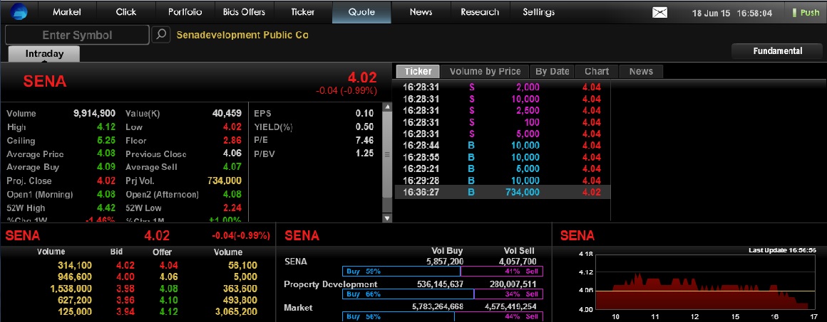Click the Previous Close value 4.06
The height and width of the screenshot is (322, 827).
coord(232,154)
